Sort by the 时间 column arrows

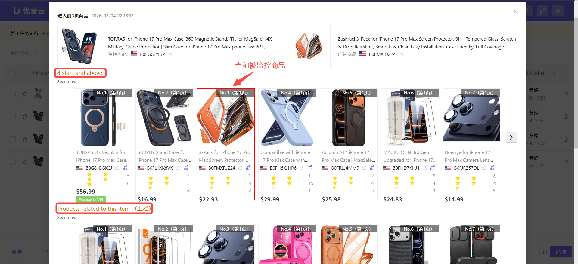555,73
